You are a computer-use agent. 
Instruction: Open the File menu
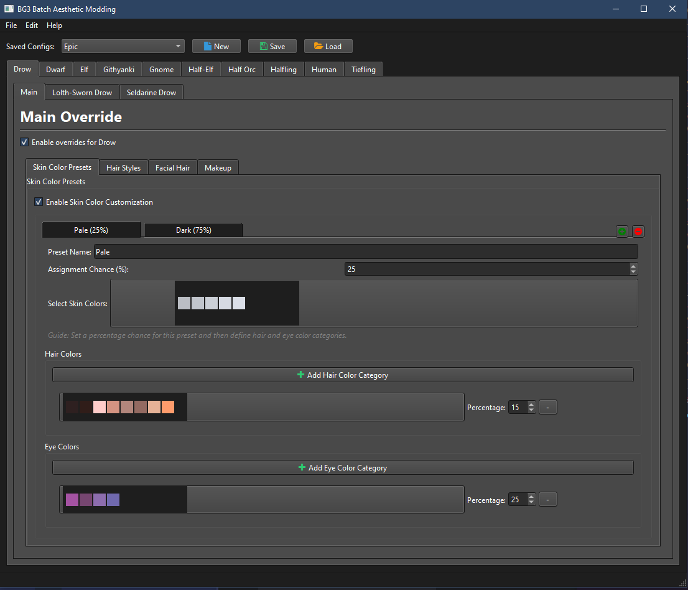point(11,26)
